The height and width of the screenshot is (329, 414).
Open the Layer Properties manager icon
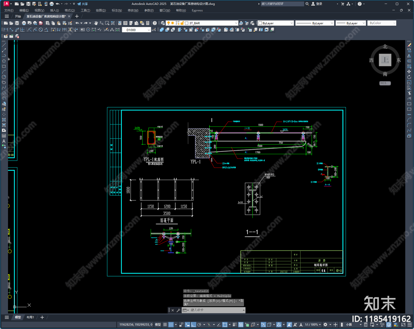pyautogui.click(x=162, y=23)
